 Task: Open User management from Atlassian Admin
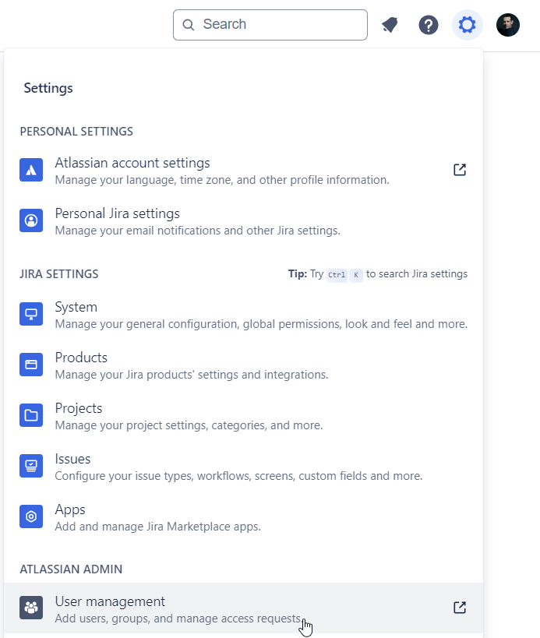click(x=109, y=601)
